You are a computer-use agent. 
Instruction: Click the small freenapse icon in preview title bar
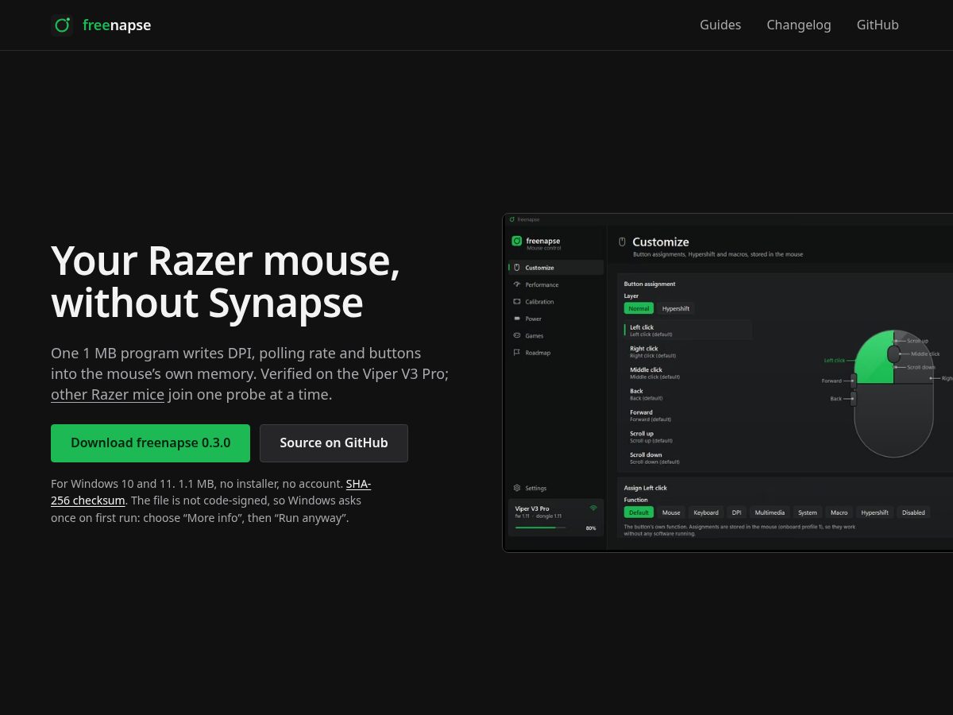click(x=512, y=219)
